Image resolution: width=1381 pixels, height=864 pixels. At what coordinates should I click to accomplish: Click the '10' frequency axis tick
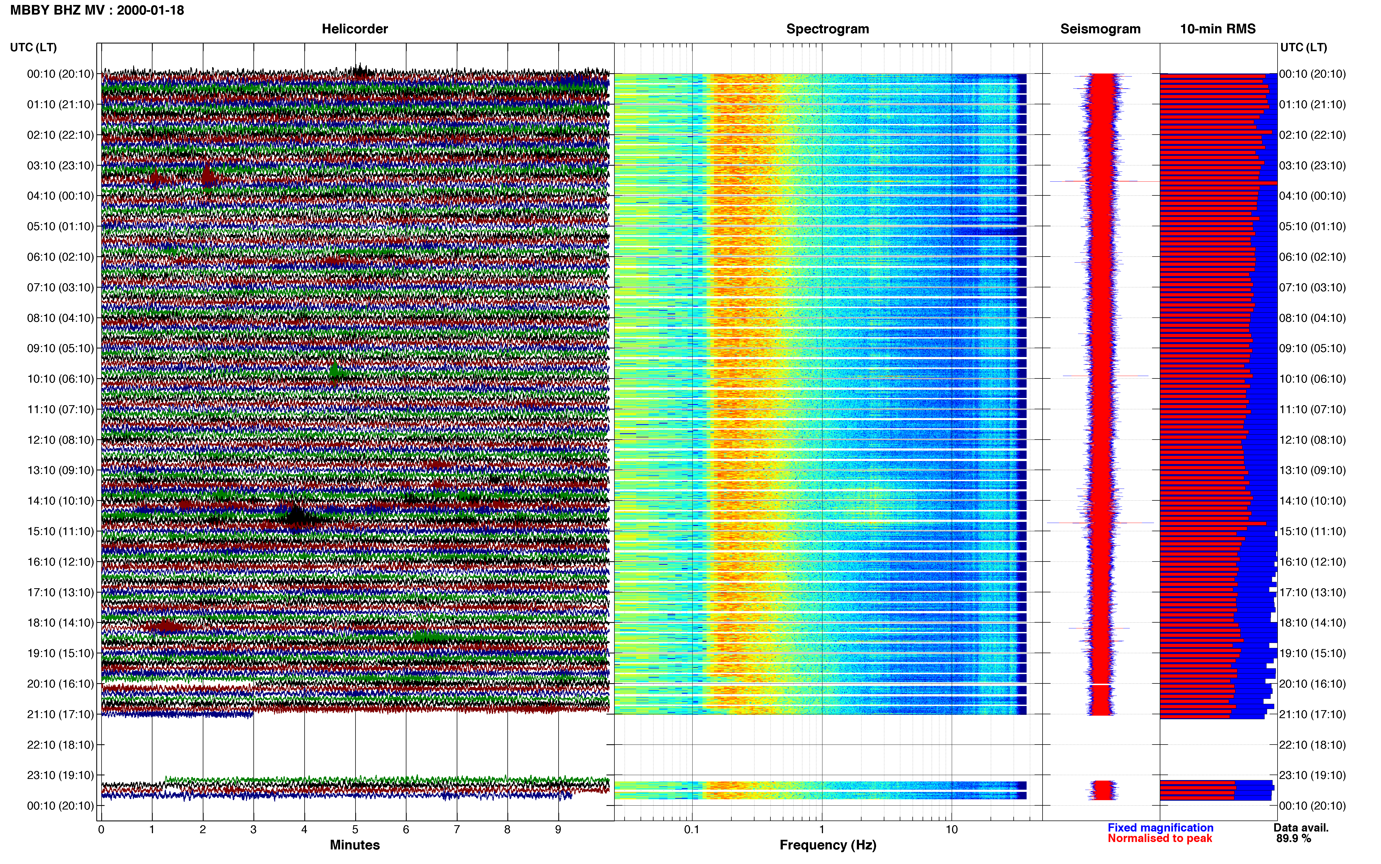951,830
